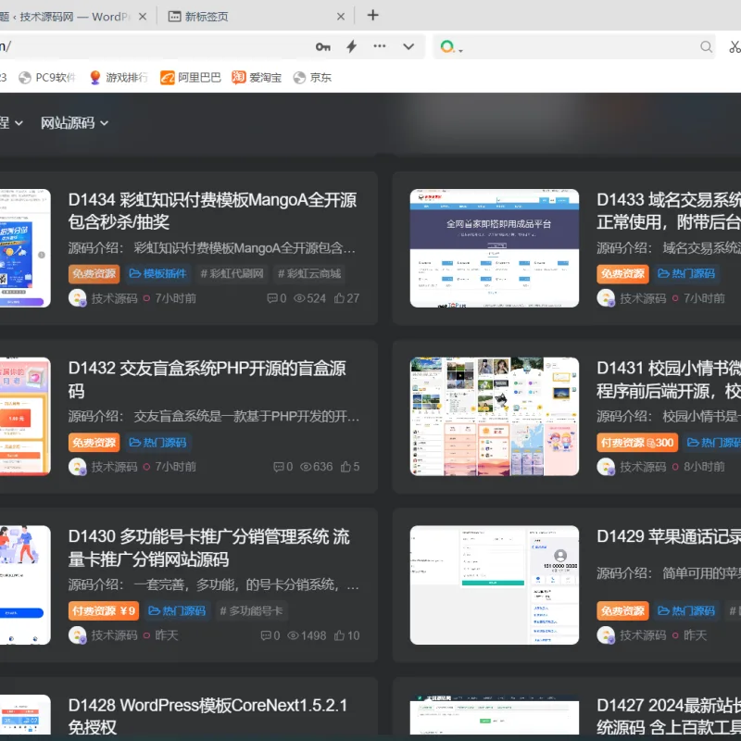Viewport: 741px width, 741px height.
Task: Click author avatar on D1431 post
Action: tap(606, 467)
